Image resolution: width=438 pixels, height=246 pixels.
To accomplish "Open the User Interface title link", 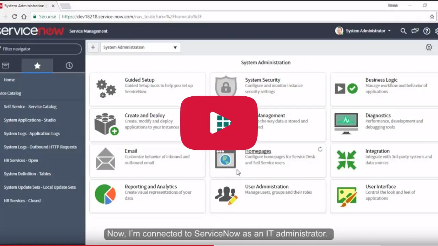I will pos(381,187).
